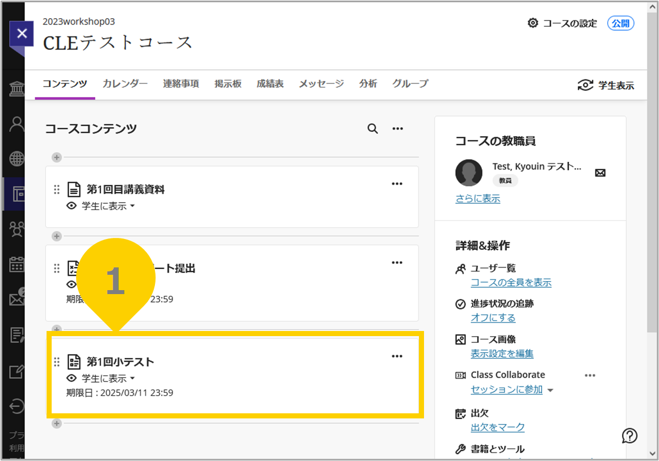The image size is (659, 461).
Task: Open activity stream globe icon in sidebar
Action: (x=17, y=159)
